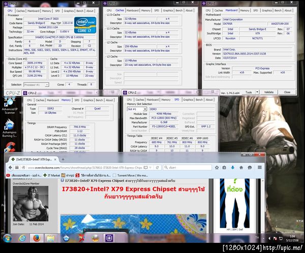Open Torrent Move bookmark

coord(130,175)
